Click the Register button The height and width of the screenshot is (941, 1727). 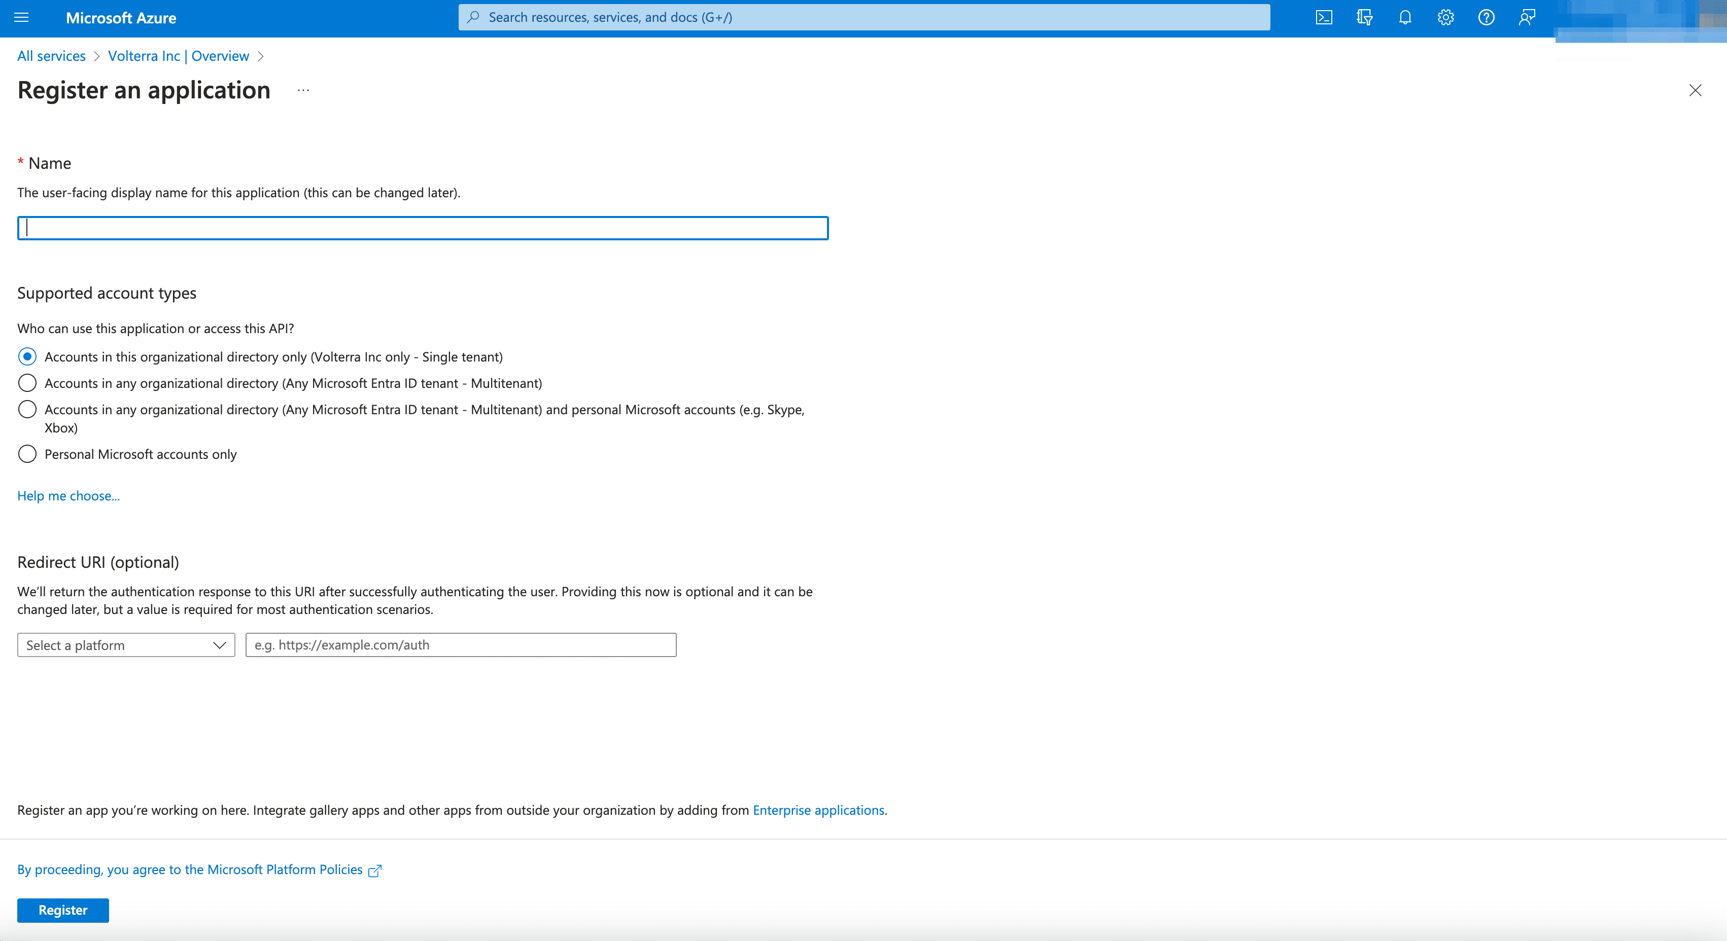(x=62, y=910)
